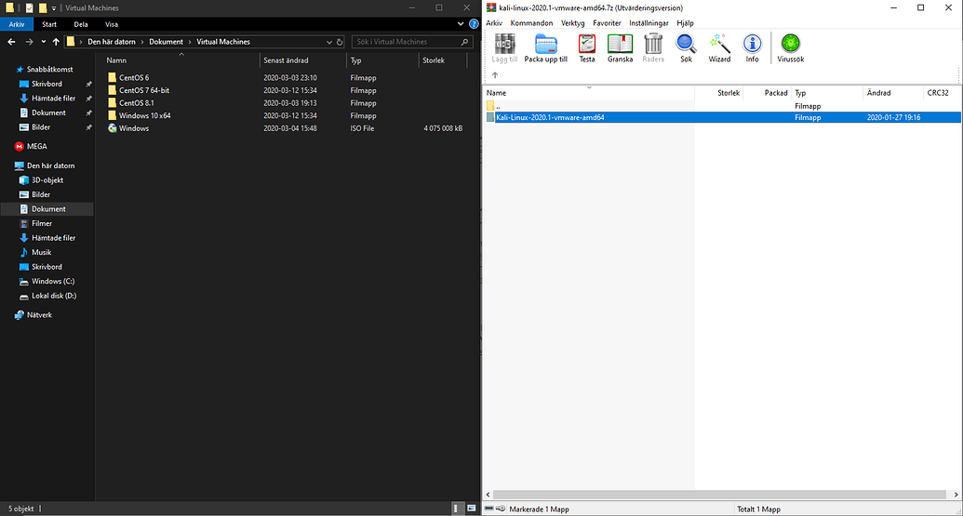
Task: Show archive Info in WinRAR toolbar
Action: [x=752, y=47]
